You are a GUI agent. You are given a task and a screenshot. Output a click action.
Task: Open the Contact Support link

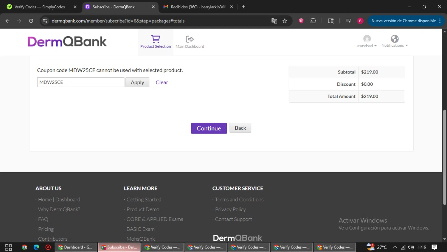[233, 219]
